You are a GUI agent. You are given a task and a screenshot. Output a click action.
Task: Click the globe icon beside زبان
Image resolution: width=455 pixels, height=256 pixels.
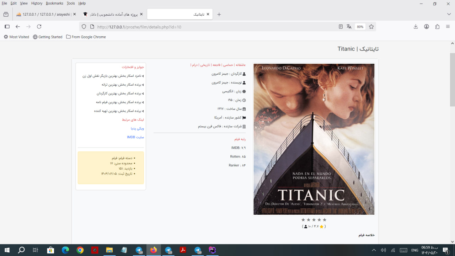click(x=244, y=91)
